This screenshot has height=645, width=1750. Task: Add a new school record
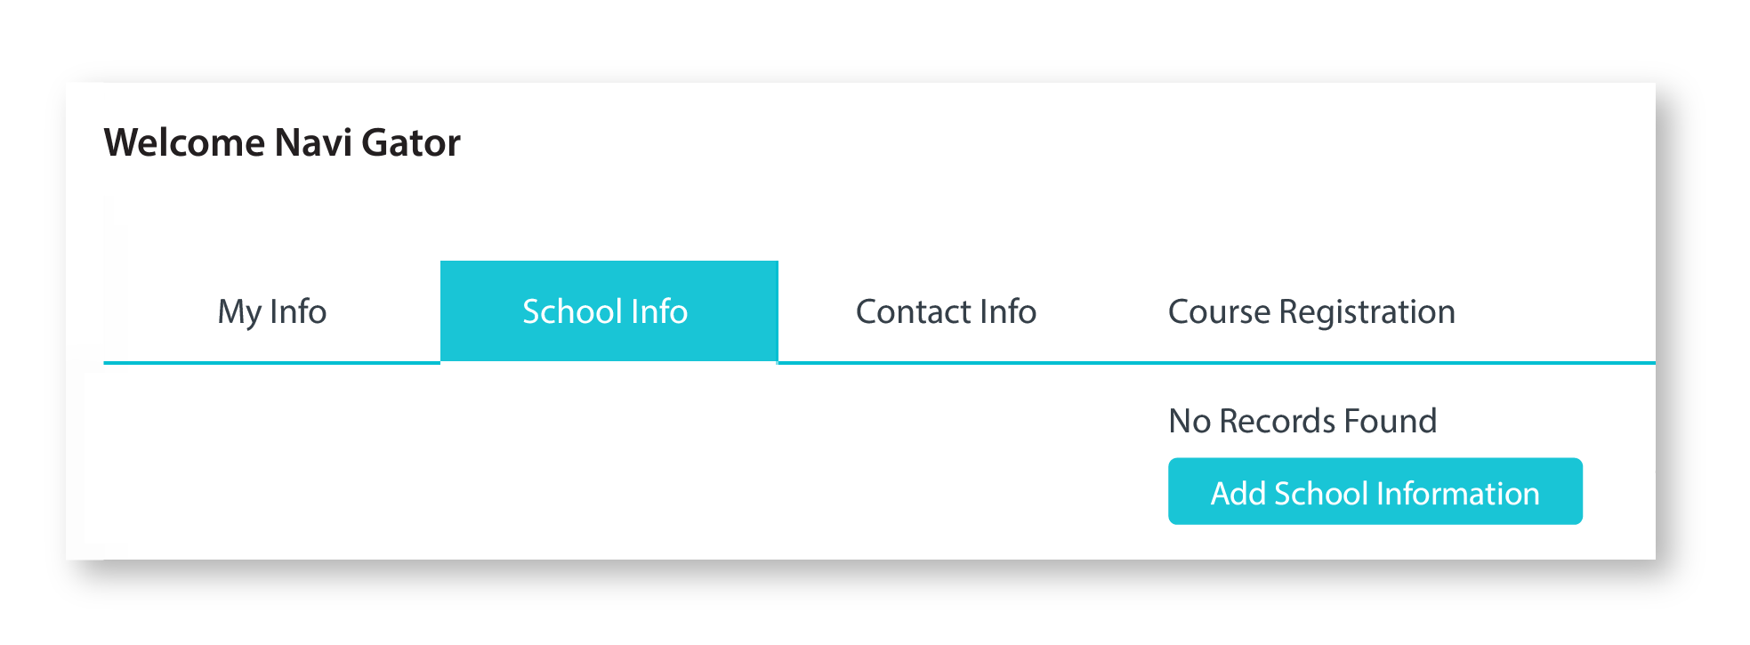[x=1375, y=492]
